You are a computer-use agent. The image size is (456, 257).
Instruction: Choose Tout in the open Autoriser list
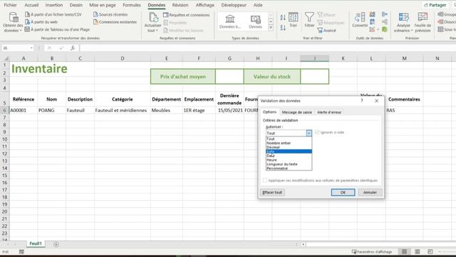289,139
